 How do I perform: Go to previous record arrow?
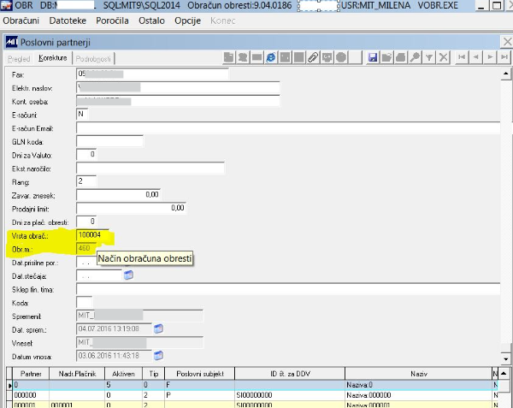pos(476,57)
